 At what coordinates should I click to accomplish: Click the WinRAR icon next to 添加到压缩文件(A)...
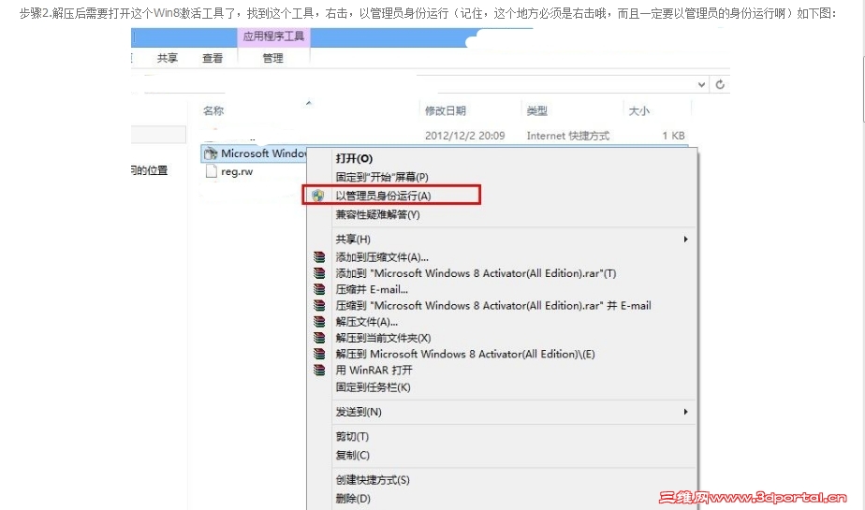coord(319,257)
